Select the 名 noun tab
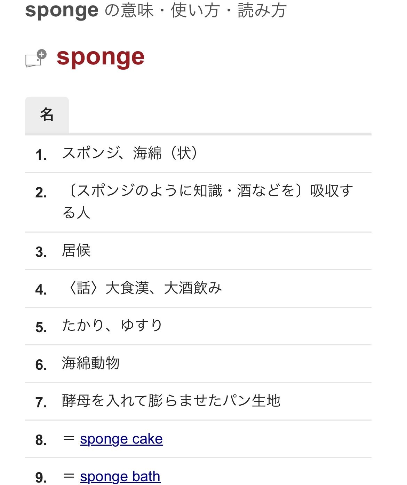Screen dimensions: 407x485 tap(47, 115)
